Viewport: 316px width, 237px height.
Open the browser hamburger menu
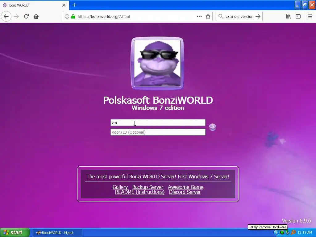(x=310, y=17)
